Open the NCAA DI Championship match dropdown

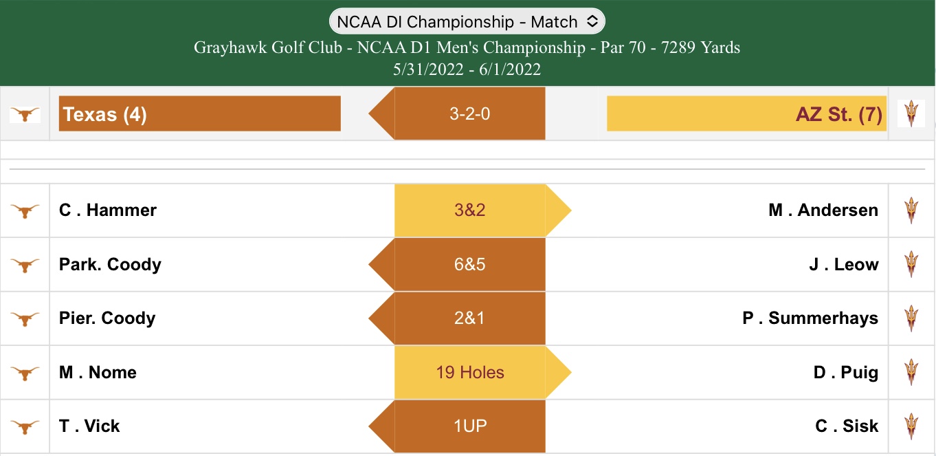pos(467,21)
